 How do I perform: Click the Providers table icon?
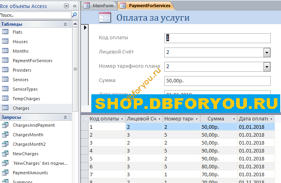[5, 70]
